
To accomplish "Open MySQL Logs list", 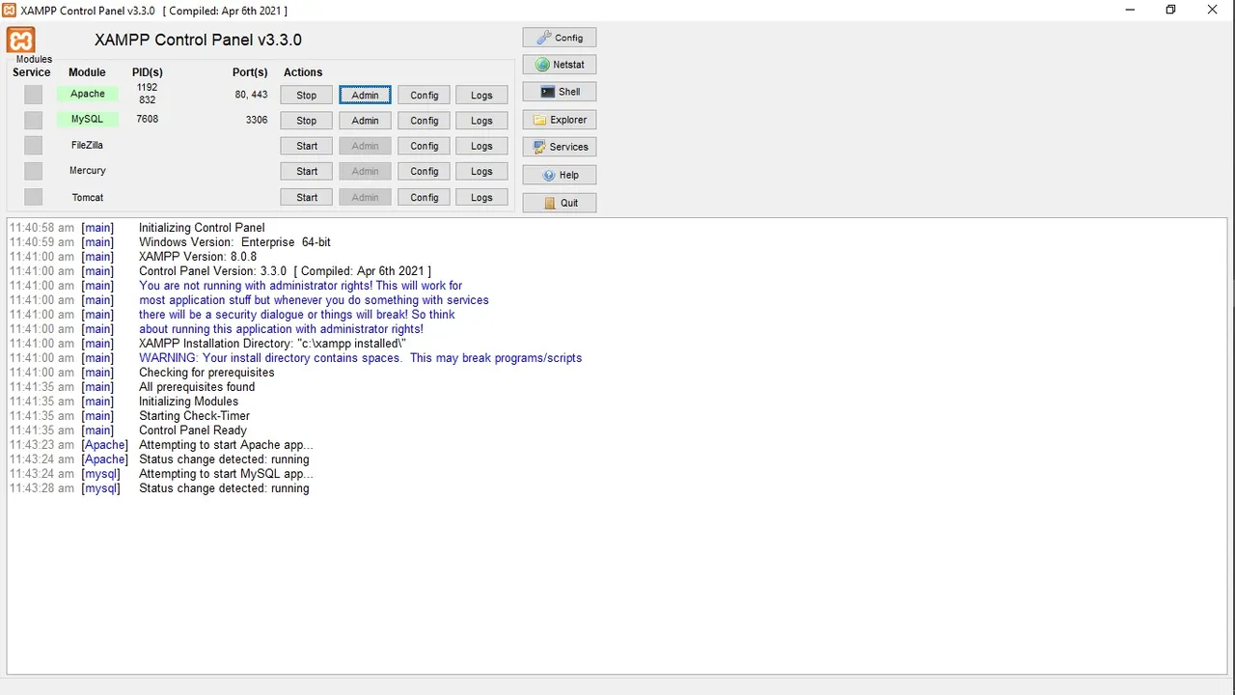I will tap(482, 121).
